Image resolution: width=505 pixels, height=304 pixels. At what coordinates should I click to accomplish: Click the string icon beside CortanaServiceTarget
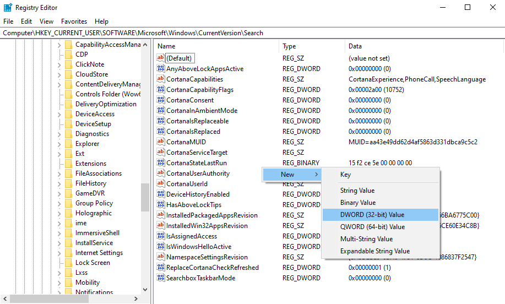pos(160,152)
